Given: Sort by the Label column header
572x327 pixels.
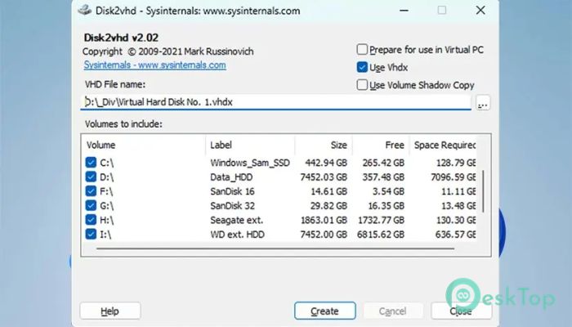Looking at the screenshot, I should pos(250,145).
